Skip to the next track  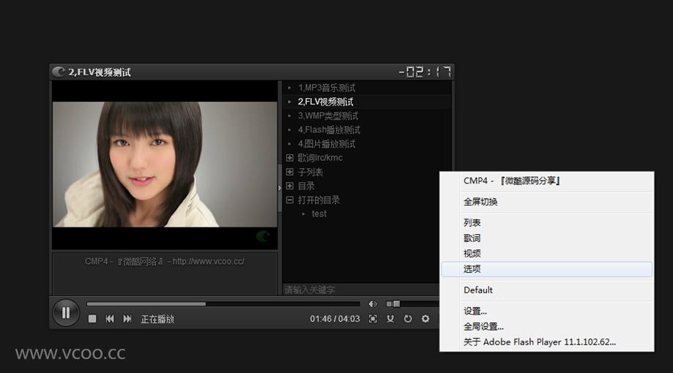pyautogui.click(x=127, y=319)
